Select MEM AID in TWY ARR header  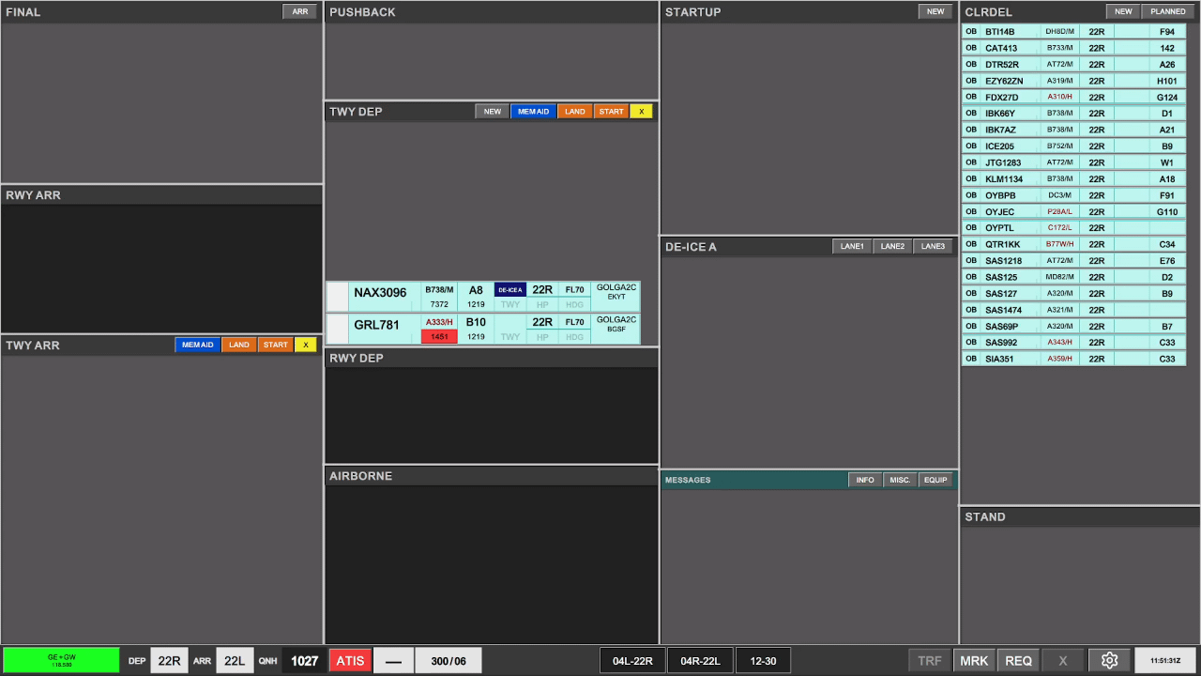(198, 345)
